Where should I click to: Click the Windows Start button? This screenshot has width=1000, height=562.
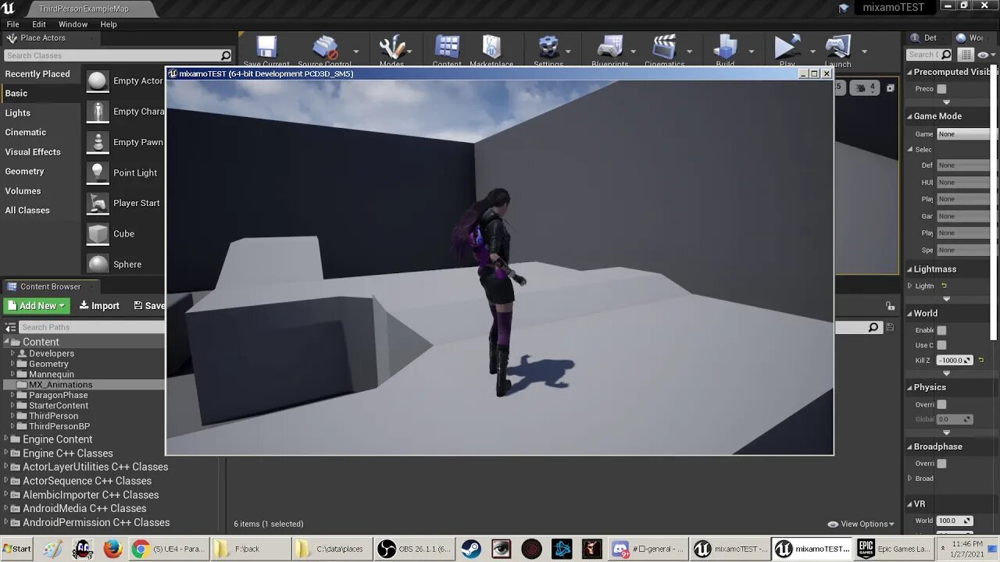tap(16, 549)
